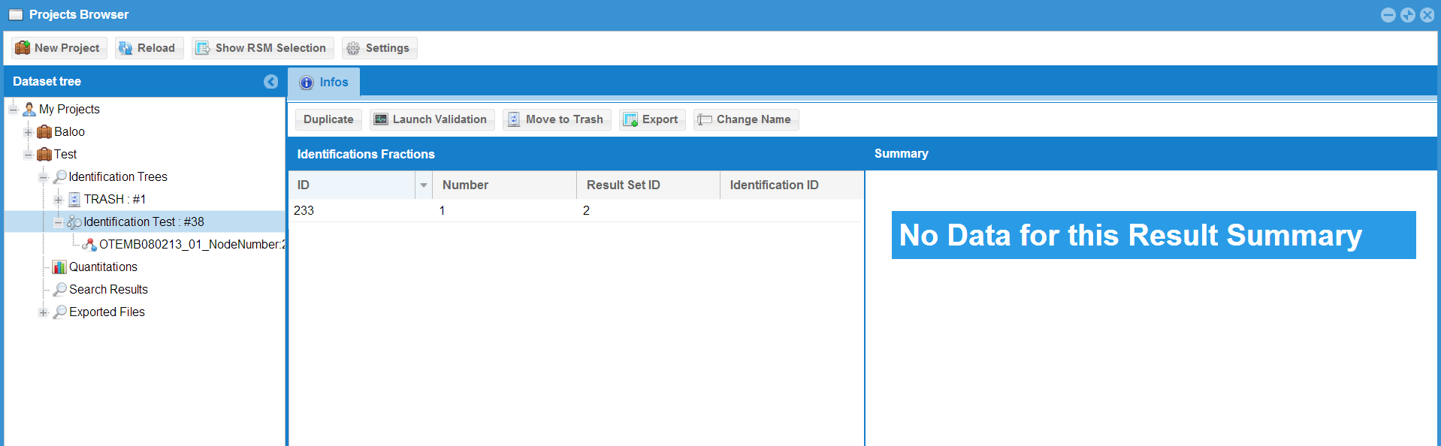Click the Export icon
Image resolution: width=1441 pixels, height=446 pixels.
630,119
